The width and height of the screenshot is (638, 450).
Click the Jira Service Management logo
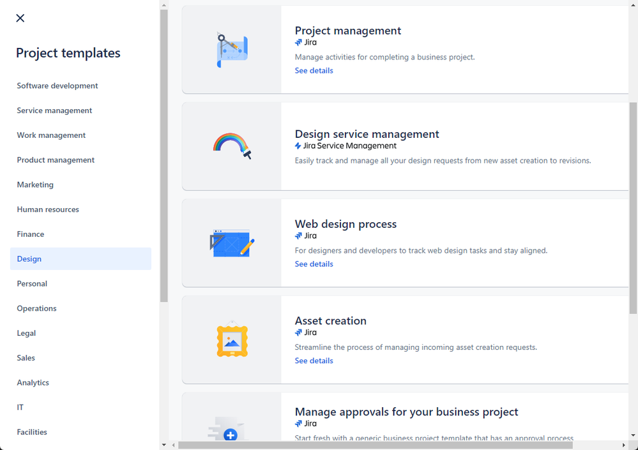(x=346, y=146)
